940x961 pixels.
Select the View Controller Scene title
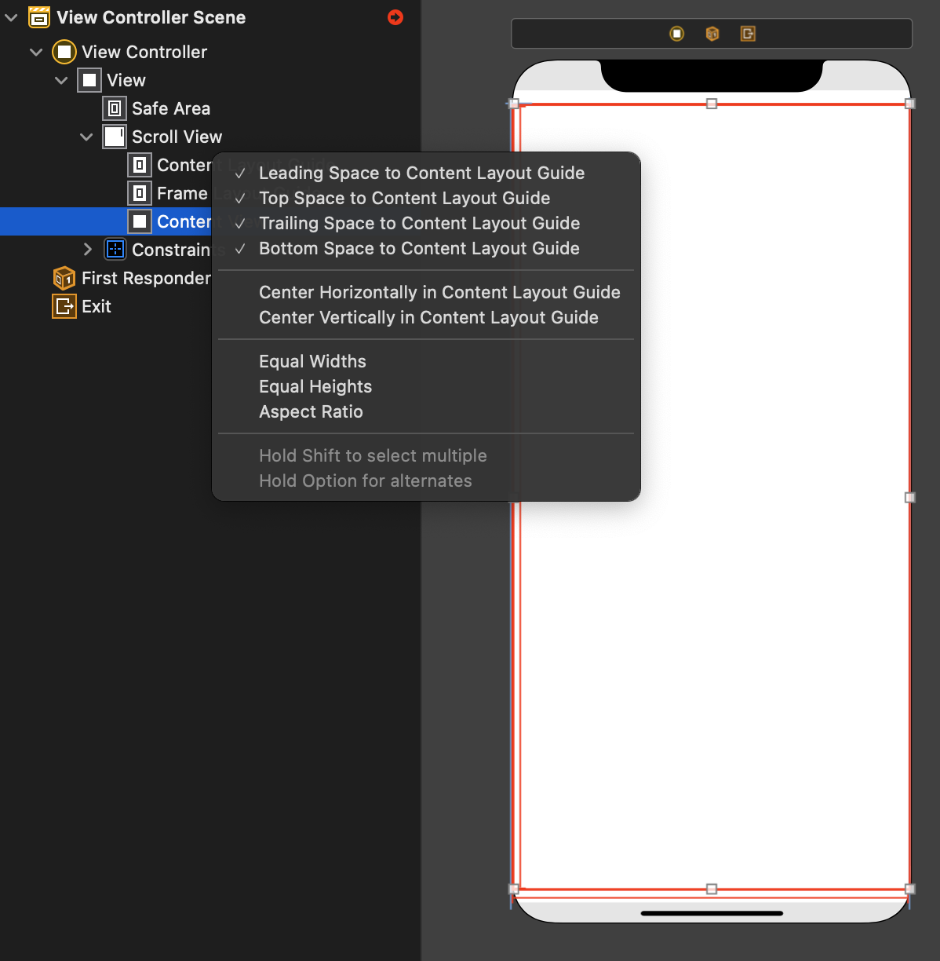pos(151,17)
